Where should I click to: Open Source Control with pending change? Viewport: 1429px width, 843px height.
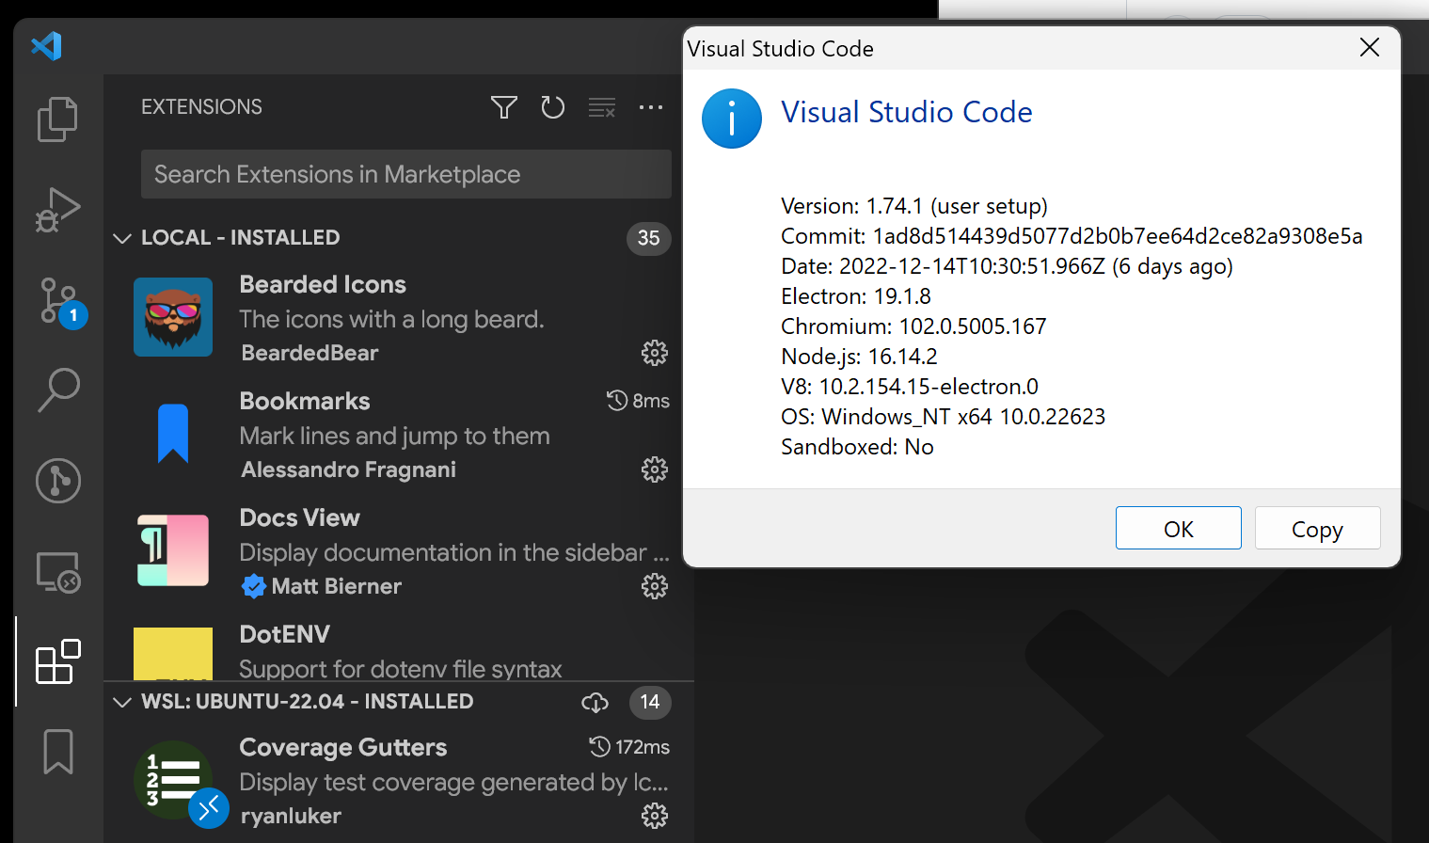[57, 299]
